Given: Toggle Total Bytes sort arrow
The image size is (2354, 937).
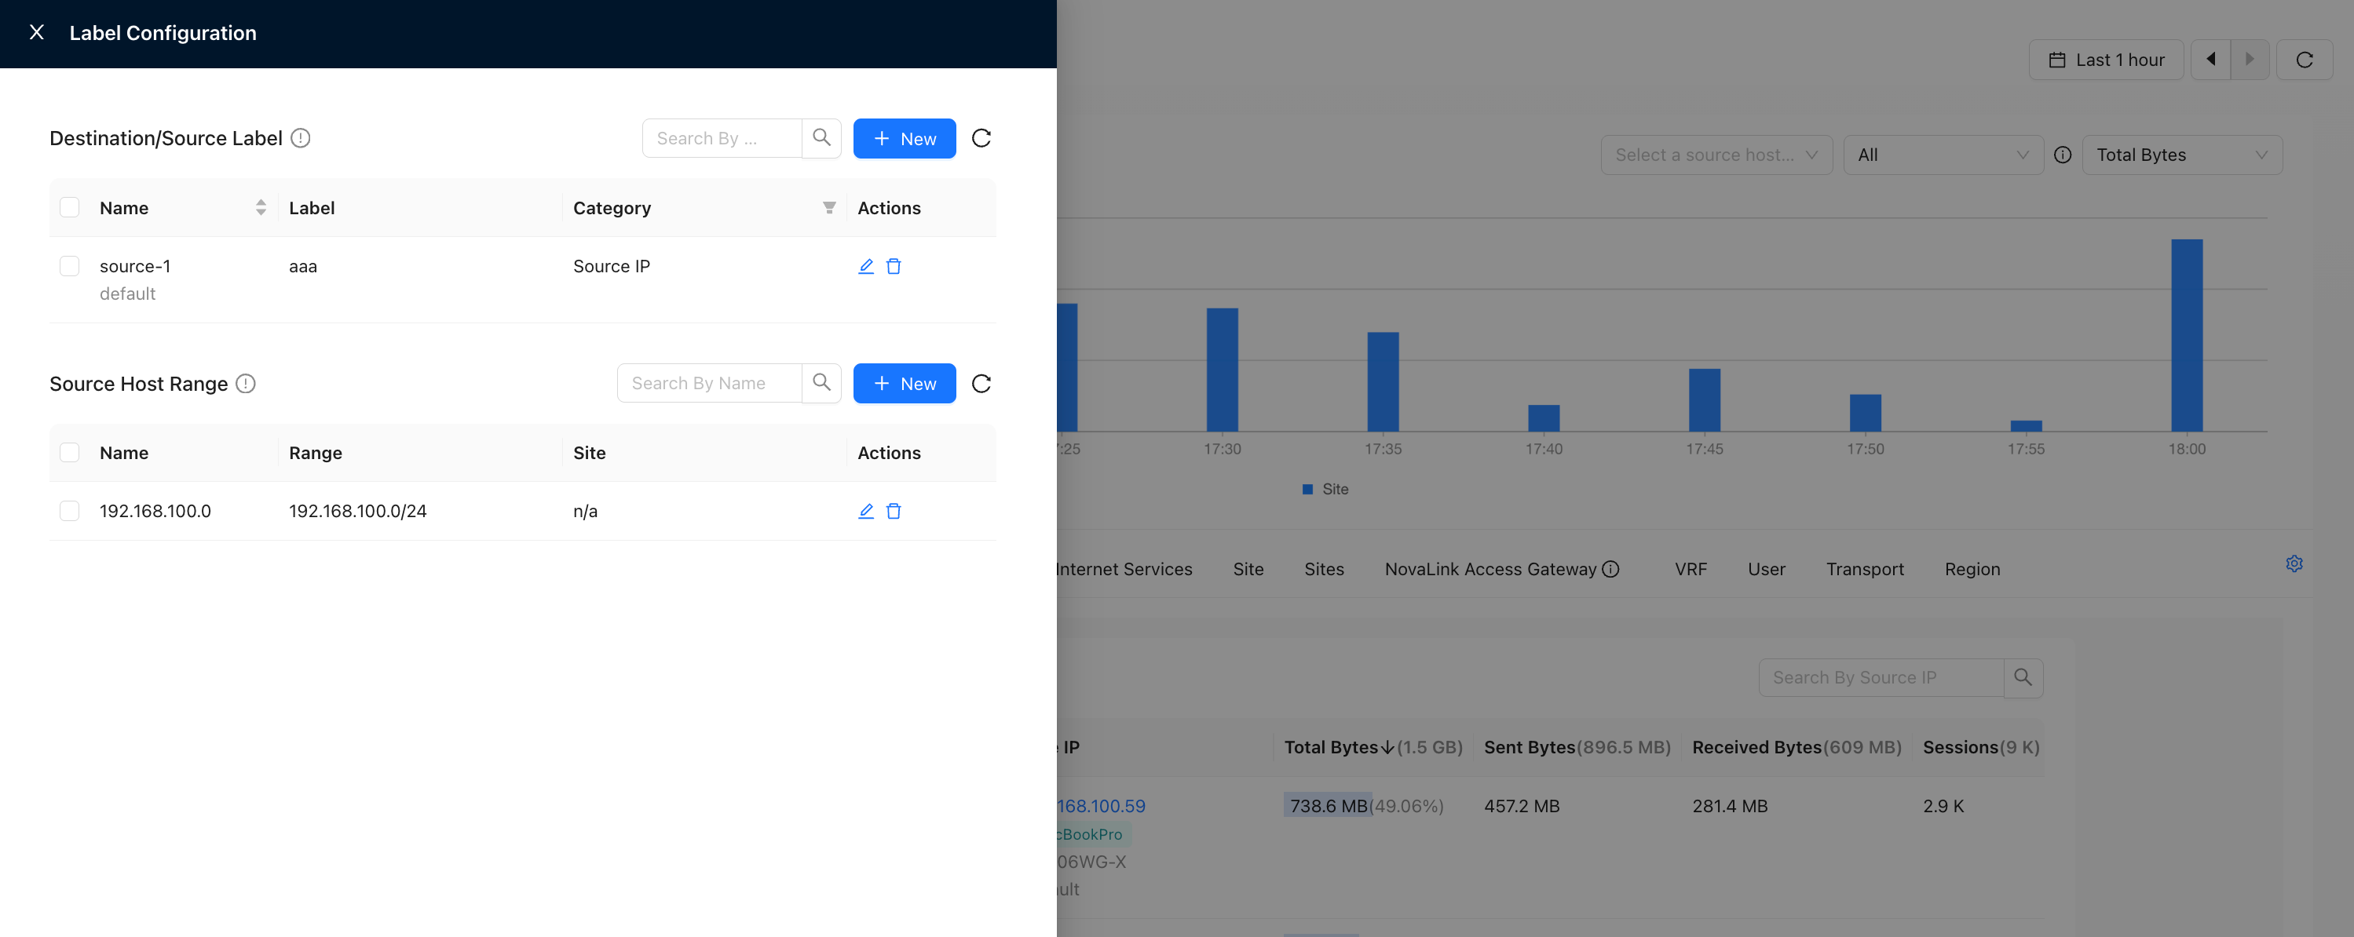Looking at the screenshot, I should point(1387,747).
